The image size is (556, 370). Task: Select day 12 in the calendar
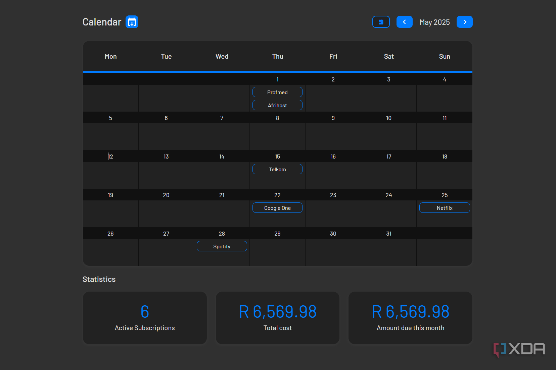pyautogui.click(x=110, y=157)
